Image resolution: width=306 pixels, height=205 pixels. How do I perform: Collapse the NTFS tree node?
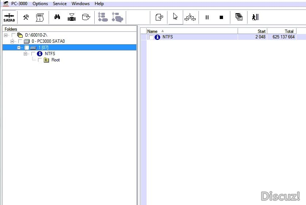tap(25, 54)
